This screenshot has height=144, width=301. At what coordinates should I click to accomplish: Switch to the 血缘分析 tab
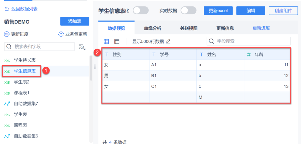pos(153,28)
